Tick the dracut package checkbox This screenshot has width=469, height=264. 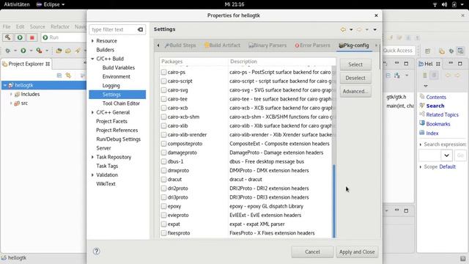[x=163, y=179]
